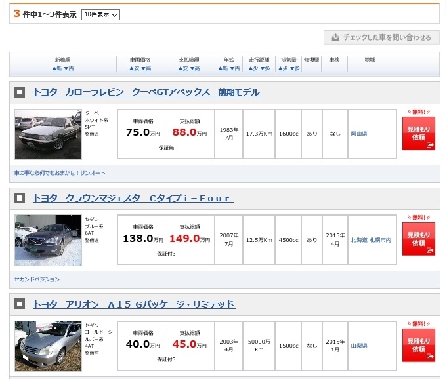Sort 年式 newest first (▲新)

223,68
